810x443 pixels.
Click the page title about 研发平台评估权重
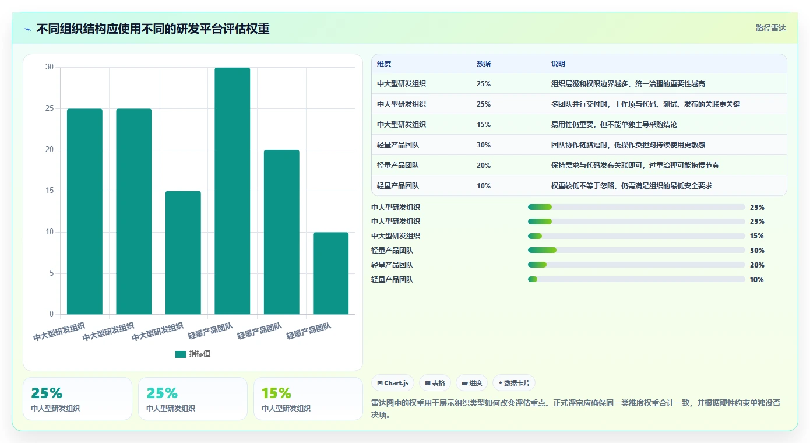[153, 29]
